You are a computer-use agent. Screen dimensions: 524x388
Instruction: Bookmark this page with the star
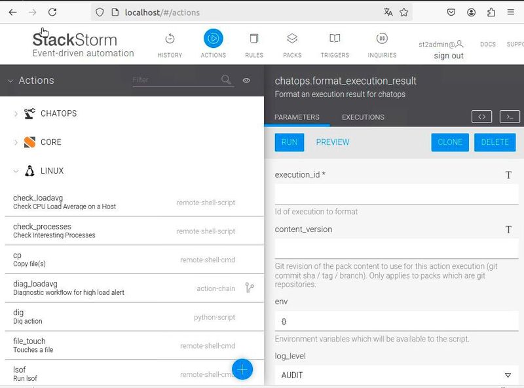(404, 12)
